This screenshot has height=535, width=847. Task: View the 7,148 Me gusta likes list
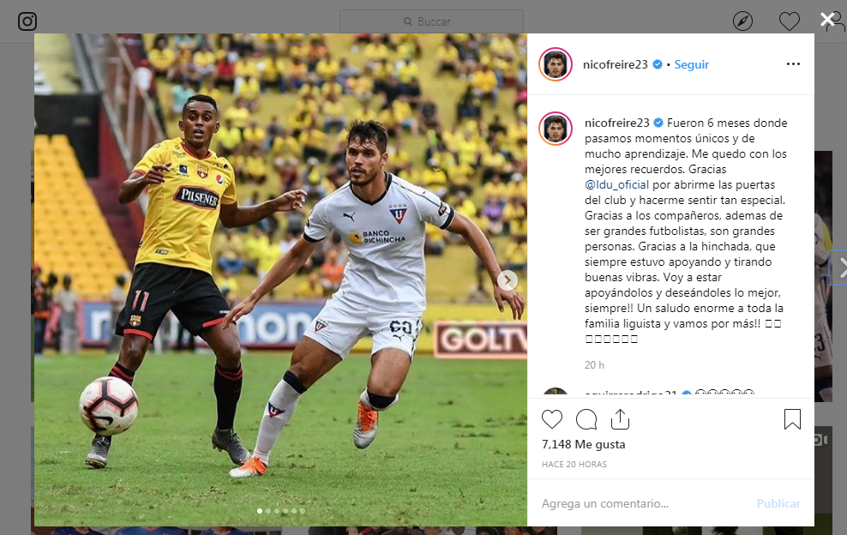click(584, 444)
